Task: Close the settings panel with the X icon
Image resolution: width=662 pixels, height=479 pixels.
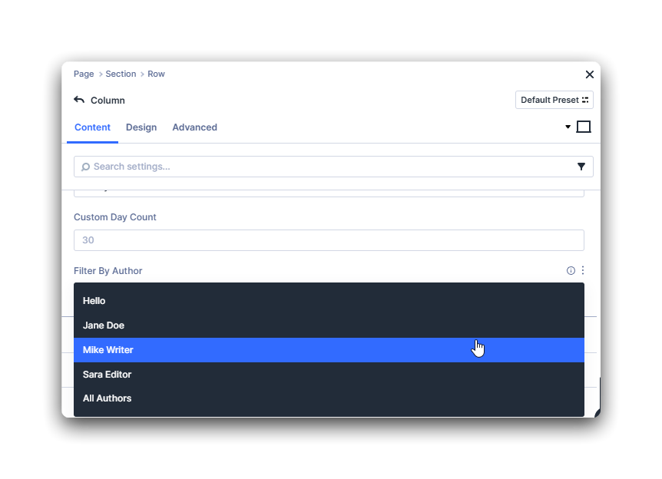Action: [x=589, y=74]
